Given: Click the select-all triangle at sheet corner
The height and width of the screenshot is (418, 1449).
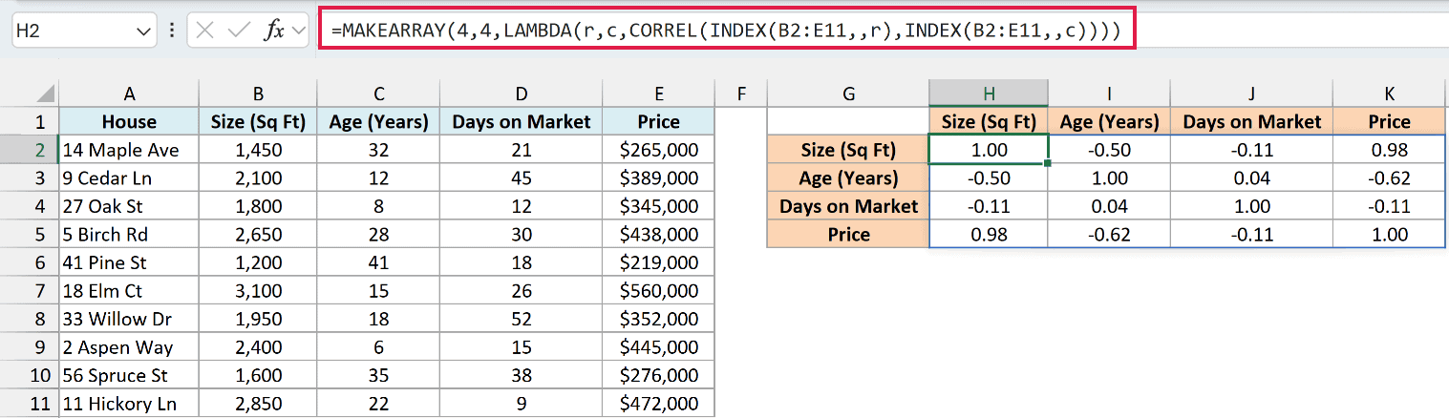Looking at the screenshot, I should (x=44, y=94).
